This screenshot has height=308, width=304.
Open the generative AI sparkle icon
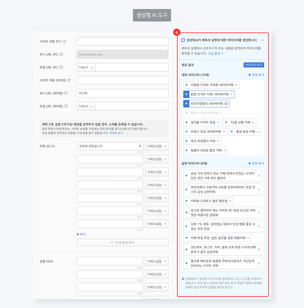pos(183,40)
